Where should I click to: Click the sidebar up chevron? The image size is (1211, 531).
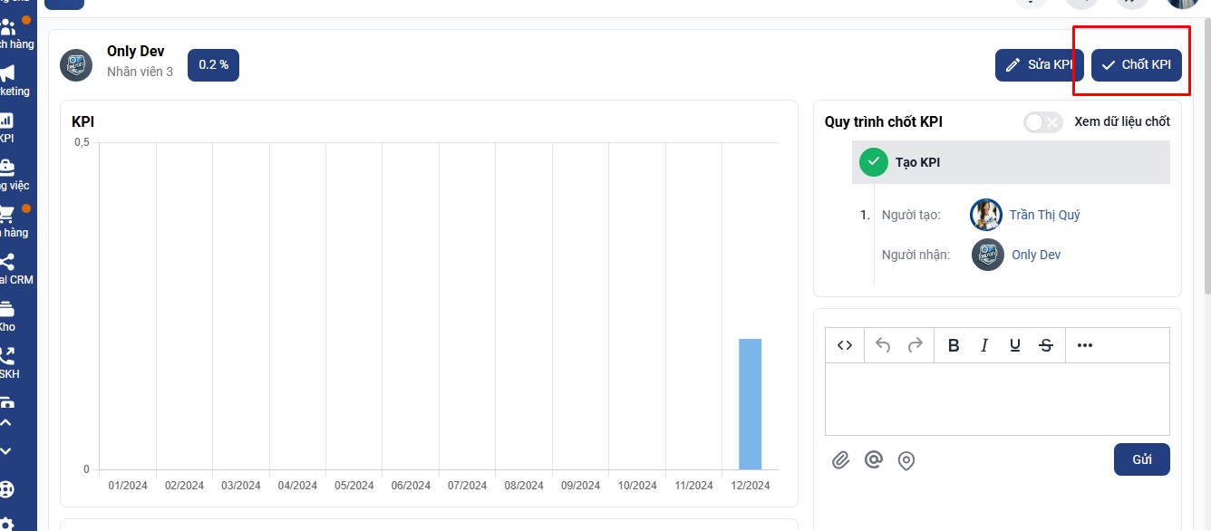click(6, 422)
